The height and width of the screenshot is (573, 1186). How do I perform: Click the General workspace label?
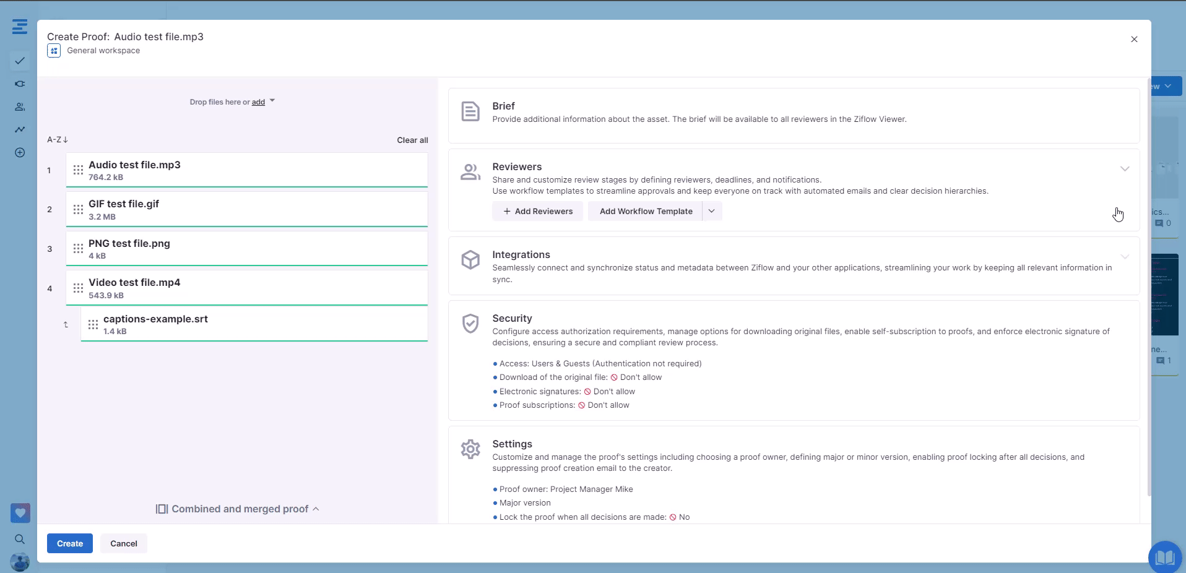point(103,51)
